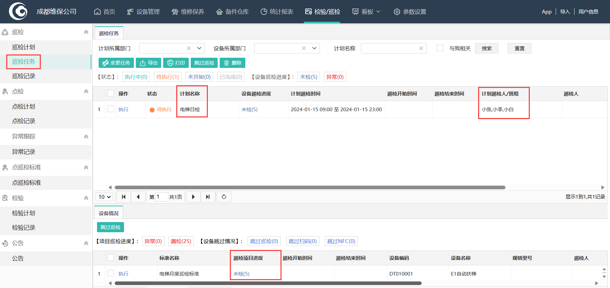Expand the 看板 dropdown menu
The height and width of the screenshot is (288, 610).
click(x=378, y=12)
